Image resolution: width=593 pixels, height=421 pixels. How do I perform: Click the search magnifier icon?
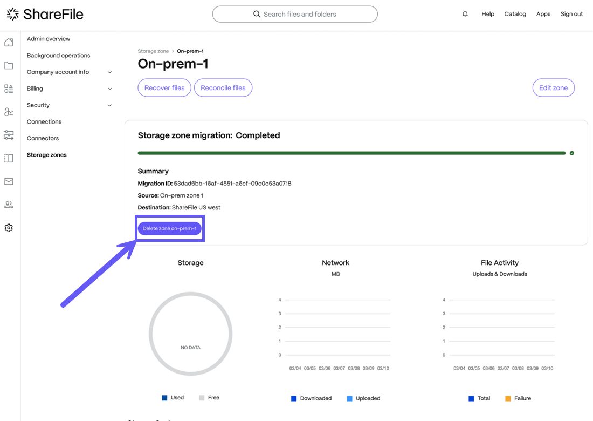tap(257, 14)
